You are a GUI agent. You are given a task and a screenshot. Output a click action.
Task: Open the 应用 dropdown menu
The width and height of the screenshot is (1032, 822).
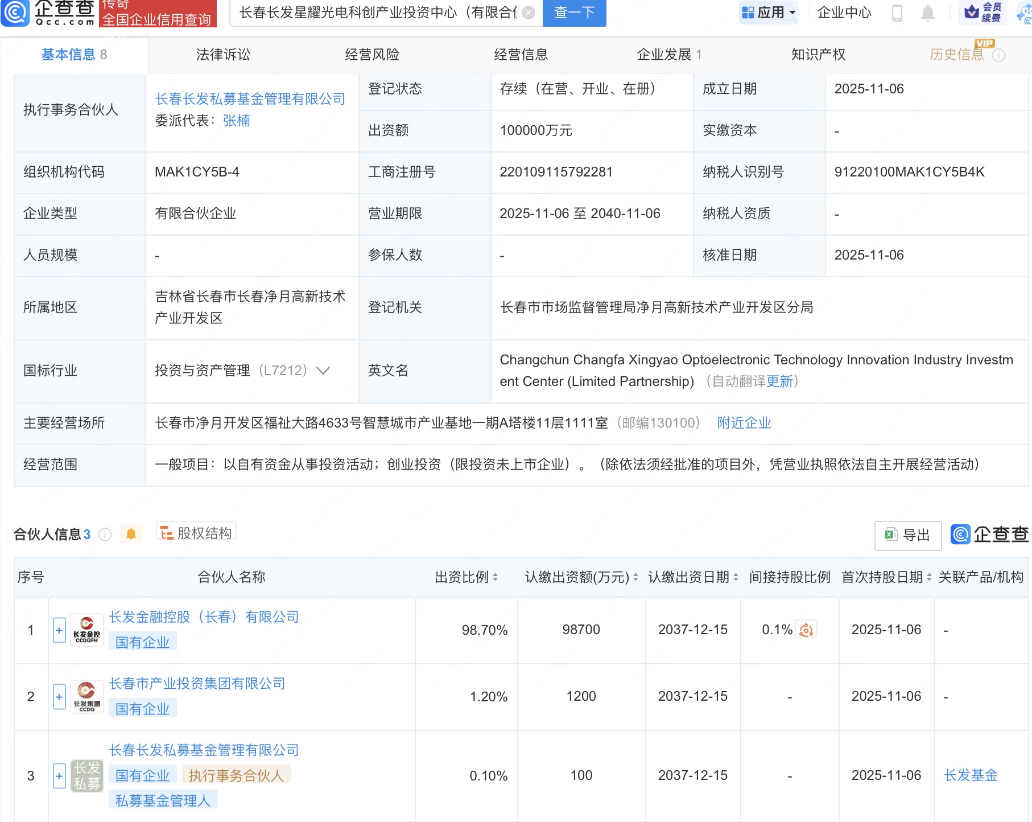pos(769,13)
